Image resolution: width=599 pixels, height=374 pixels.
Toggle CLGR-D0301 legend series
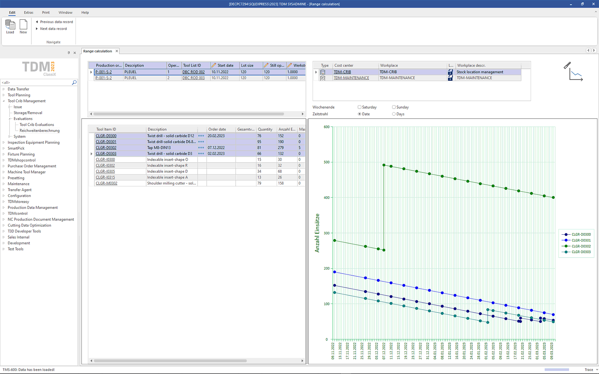(x=576, y=240)
